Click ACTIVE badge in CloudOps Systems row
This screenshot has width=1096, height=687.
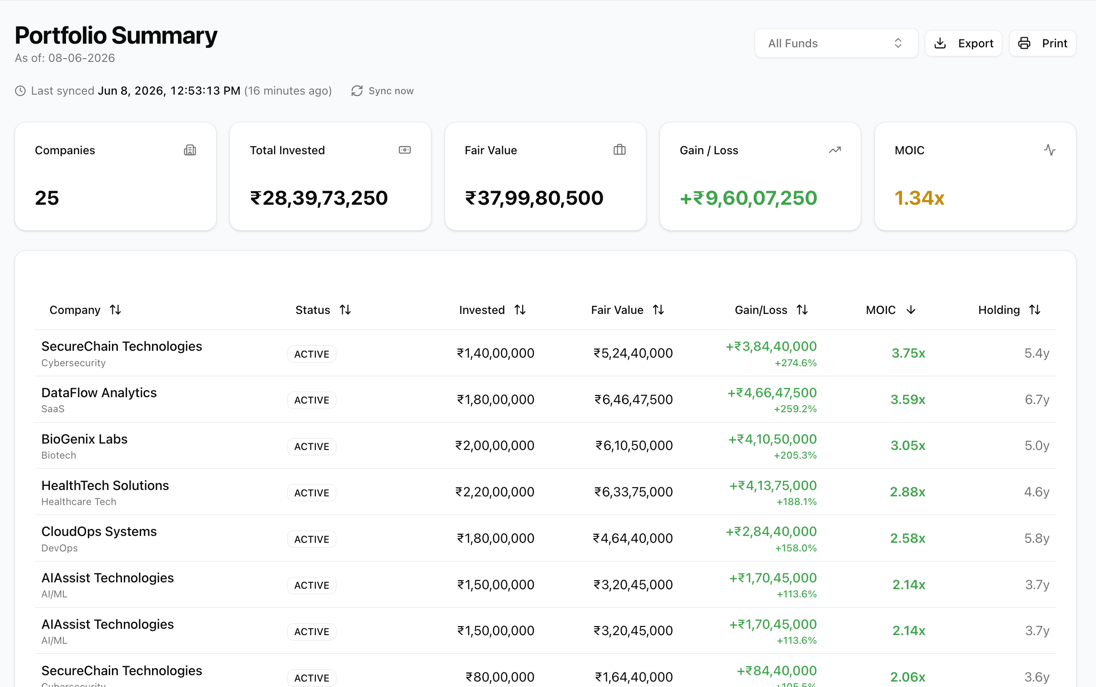click(312, 539)
